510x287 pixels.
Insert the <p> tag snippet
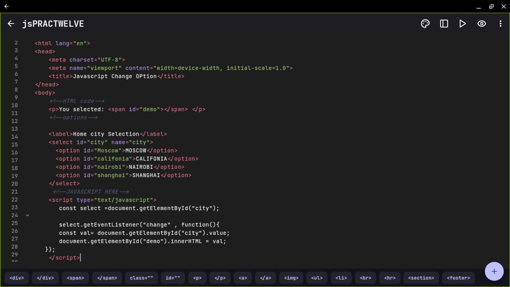(x=197, y=278)
